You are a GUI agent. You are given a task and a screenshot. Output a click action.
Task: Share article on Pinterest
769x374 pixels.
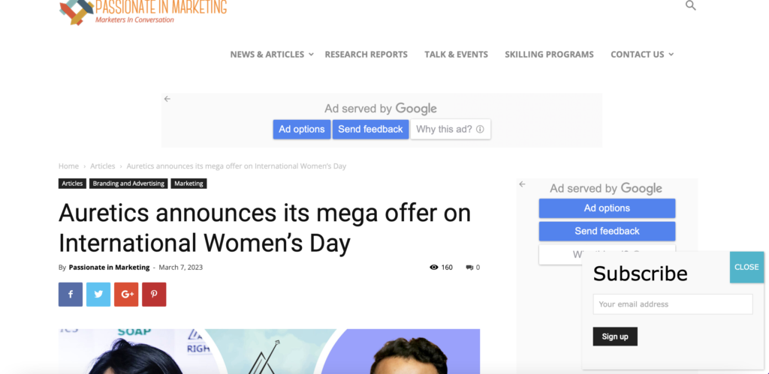(x=154, y=295)
